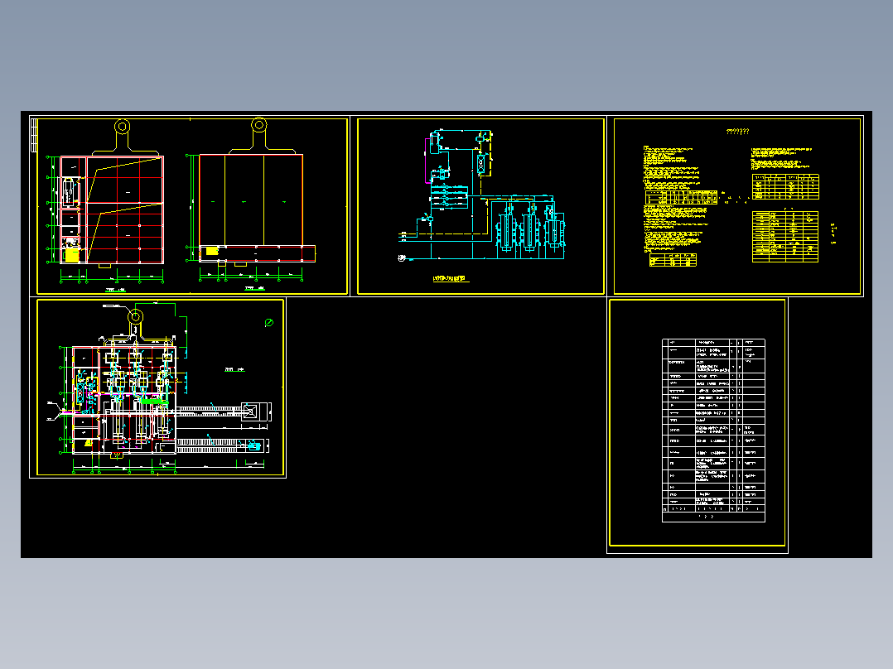Click the square unit at upper conveyor end
This screenshot has width=893, height=669.
(x=250, y=411)
